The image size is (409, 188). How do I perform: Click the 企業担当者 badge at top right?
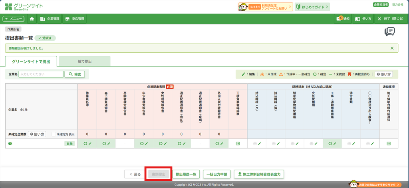coord(381,4)
